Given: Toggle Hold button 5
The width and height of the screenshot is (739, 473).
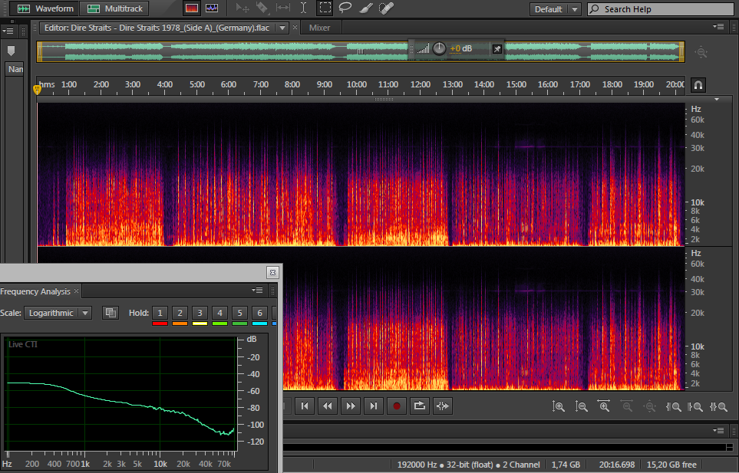Looking at the screenshot, I should [239, 313].
